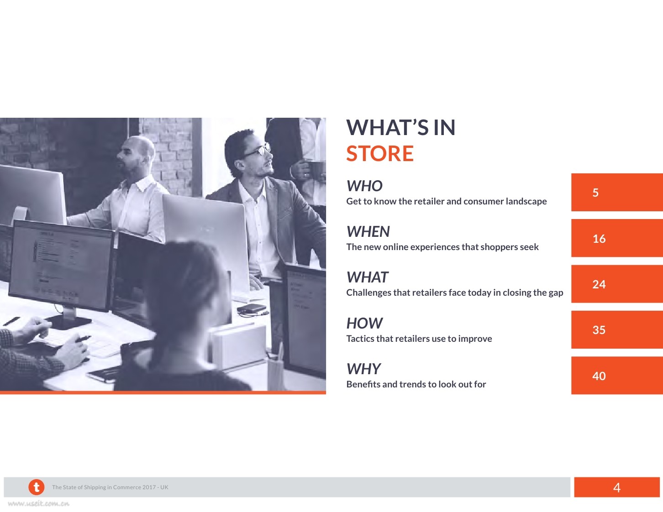
Task: Jump to page 5 orange box
Action: [617, 192]
